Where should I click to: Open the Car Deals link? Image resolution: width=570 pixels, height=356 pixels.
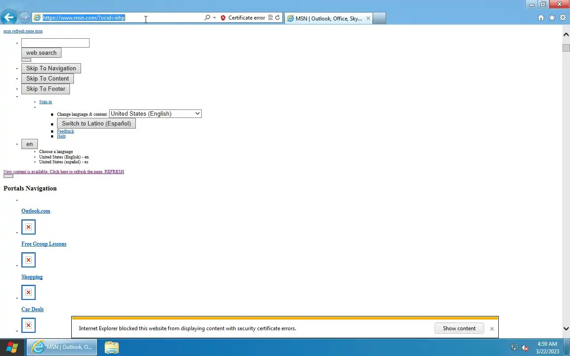pos(33,309)
